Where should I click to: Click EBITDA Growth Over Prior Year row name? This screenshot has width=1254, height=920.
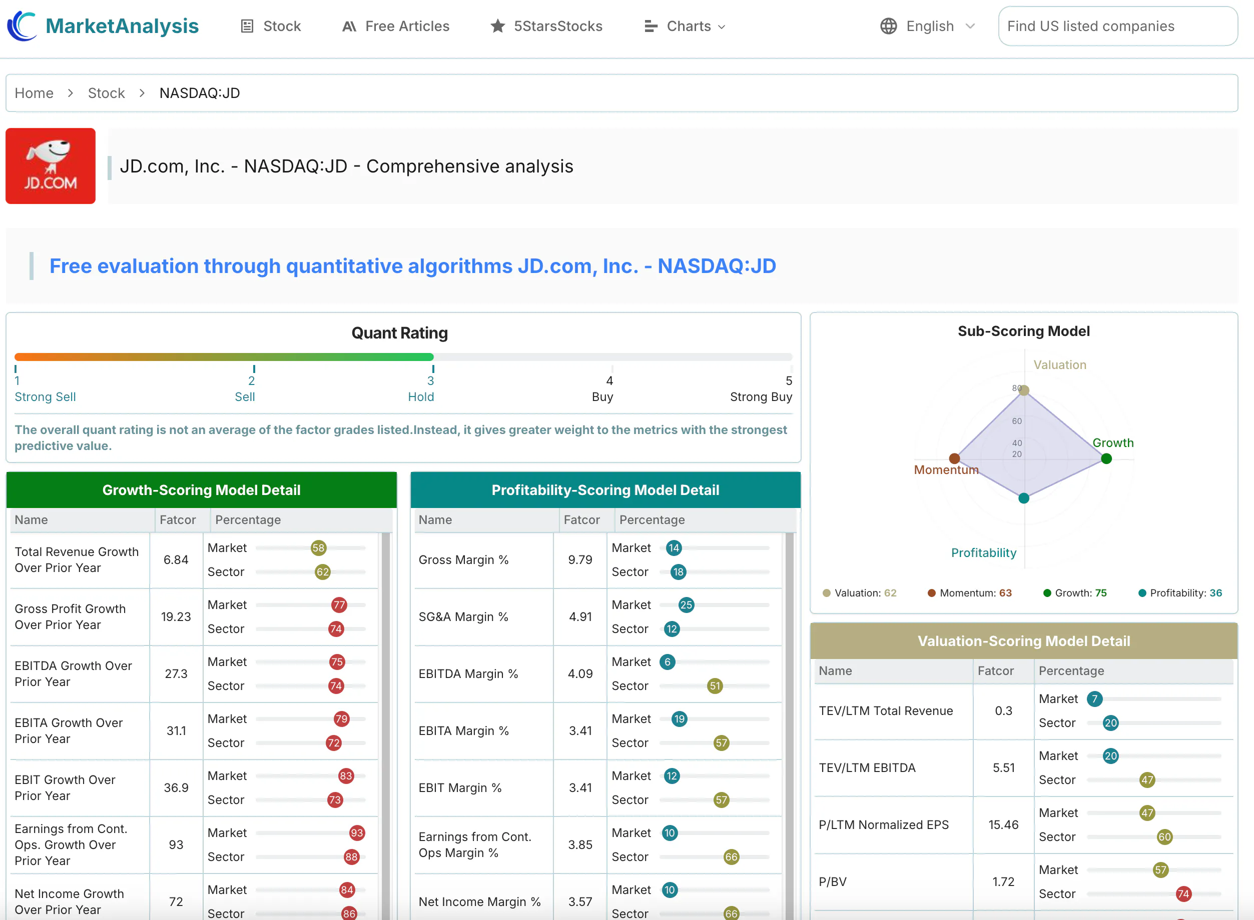(74, 674)
